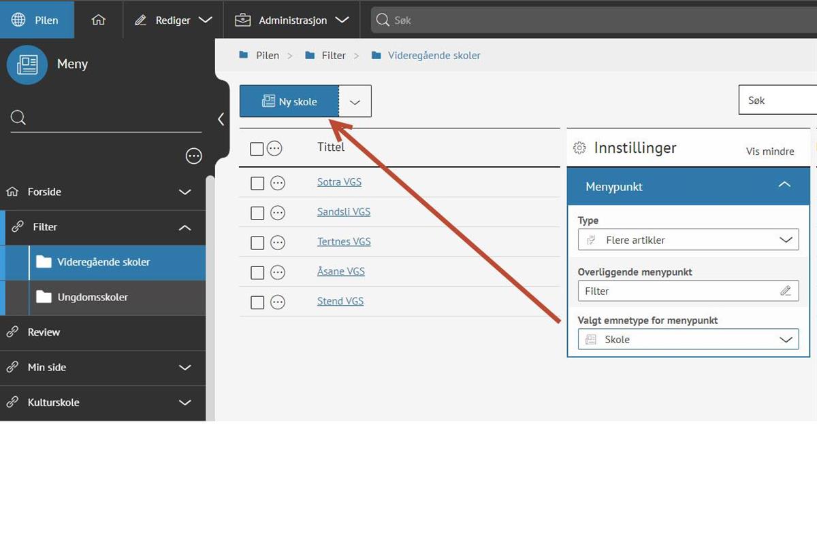Collapse sidebar with the left arrow handle
Viewport: 817px width, 543px height.
tap(221, 119)
